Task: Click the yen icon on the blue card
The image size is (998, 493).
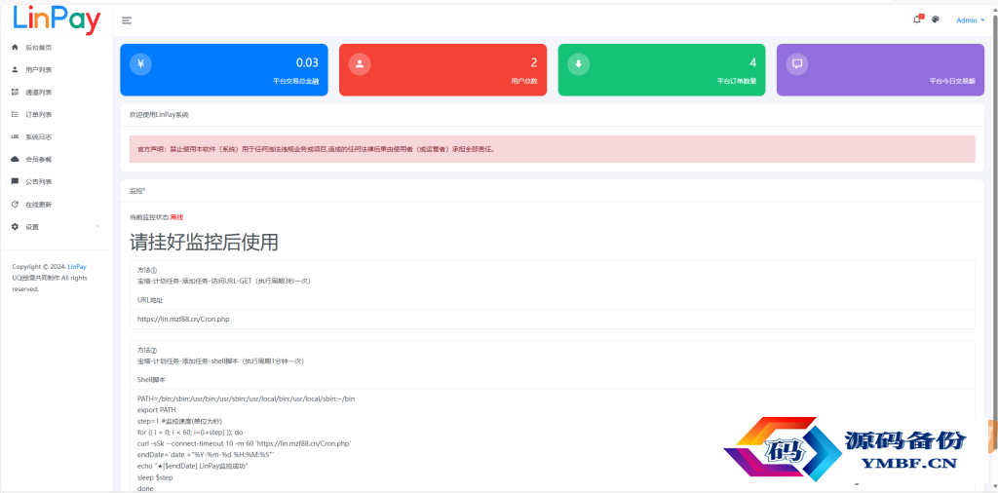Action: 140,63
